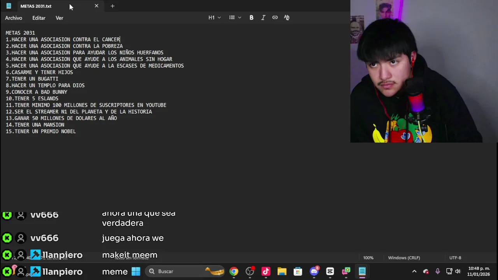
Task: Click the Windows (CRLF) line ending indicator
Action: (404, 258)
